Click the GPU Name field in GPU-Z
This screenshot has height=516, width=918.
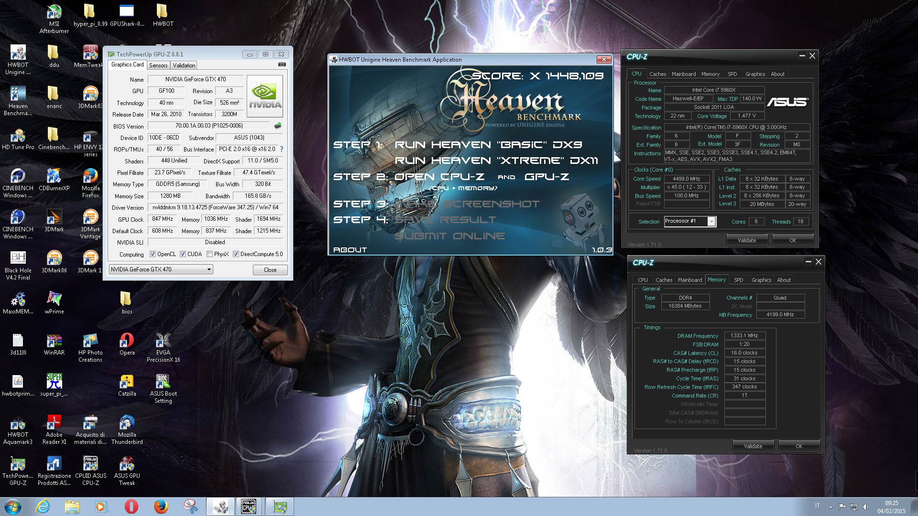click(x=196, y=79)
